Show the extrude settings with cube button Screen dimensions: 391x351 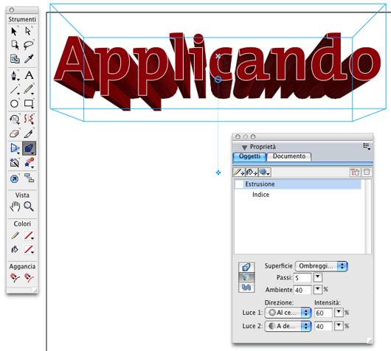pyautogui.click(x=246, y=267)
